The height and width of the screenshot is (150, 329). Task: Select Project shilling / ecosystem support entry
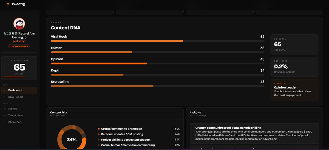point(138,140)
